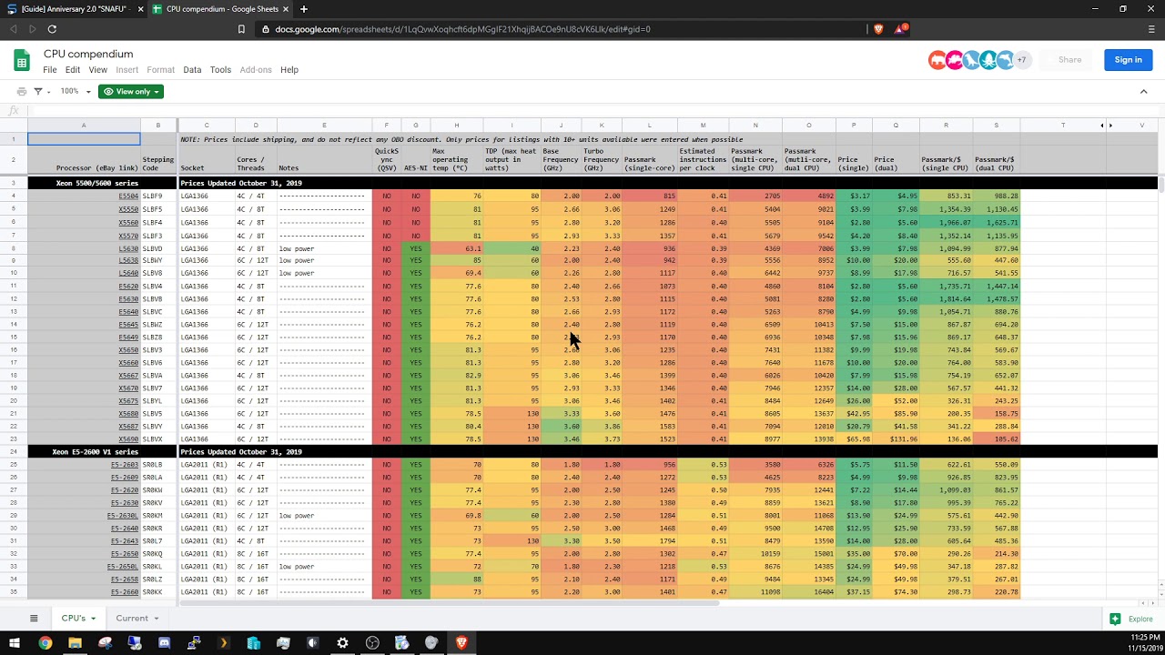Open the CPU's tab dropdown arrow
Viewport: 1165px width, 655px height.
pyautogui.click(x=93, y=619)
